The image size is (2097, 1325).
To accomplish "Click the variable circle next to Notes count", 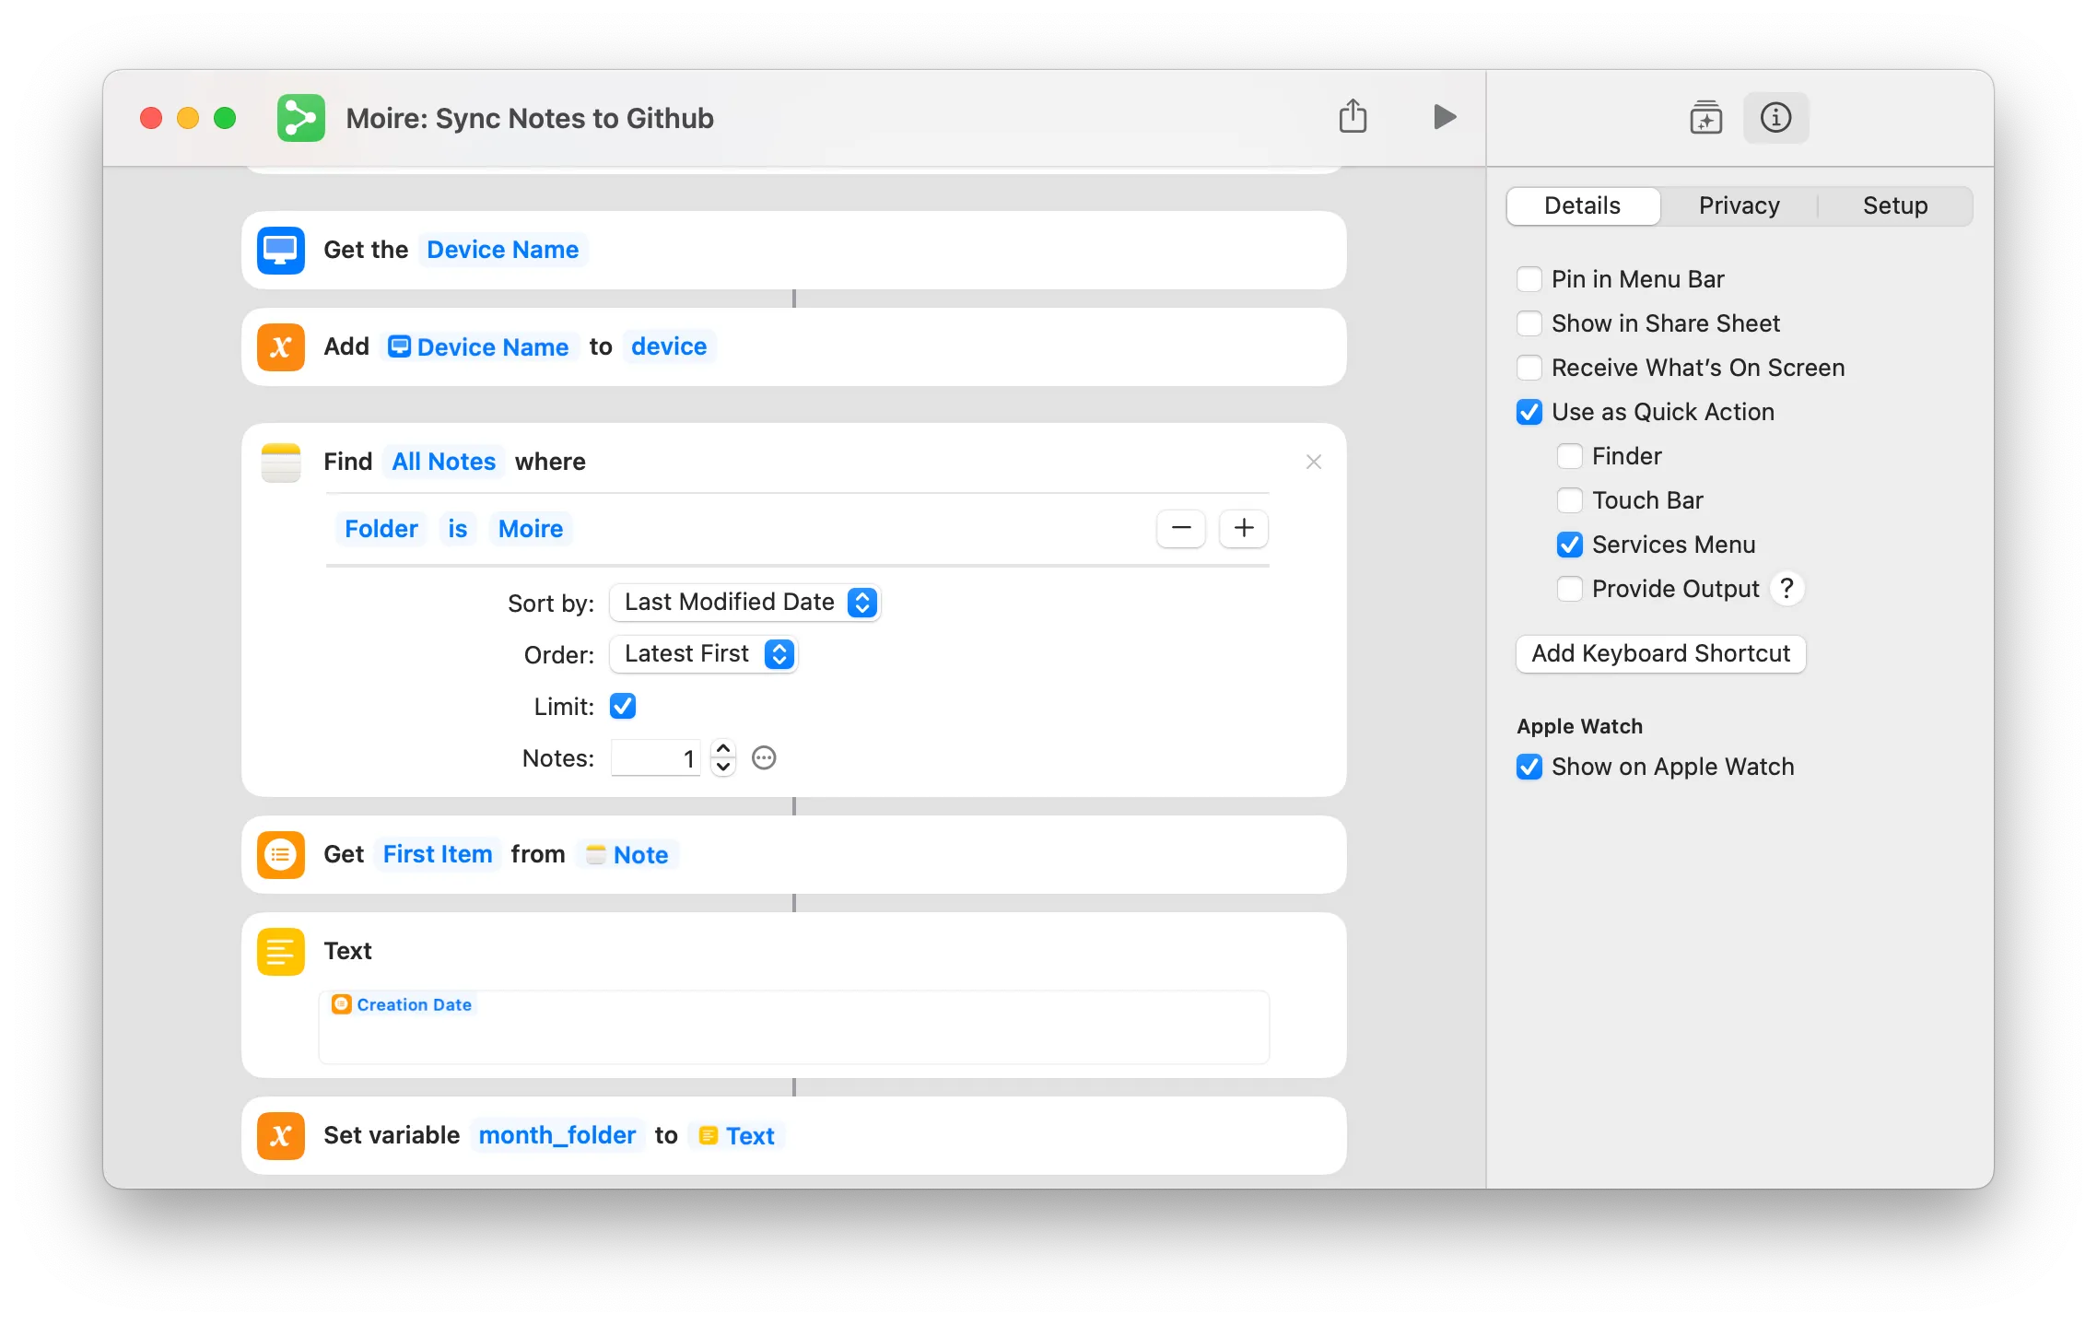I will click(764, 758).
